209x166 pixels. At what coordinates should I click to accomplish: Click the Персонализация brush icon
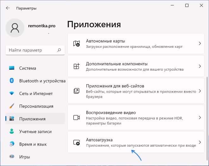[12, 106]
